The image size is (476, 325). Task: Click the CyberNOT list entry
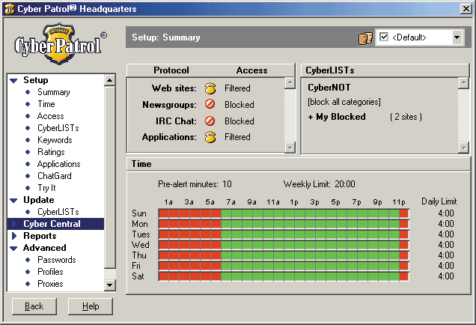(x=329, y=88)
